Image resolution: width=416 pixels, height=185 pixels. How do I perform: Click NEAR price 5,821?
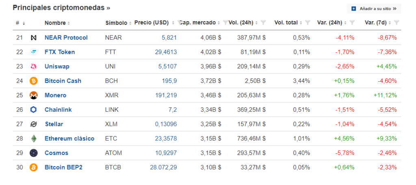(x=169, y=38)
